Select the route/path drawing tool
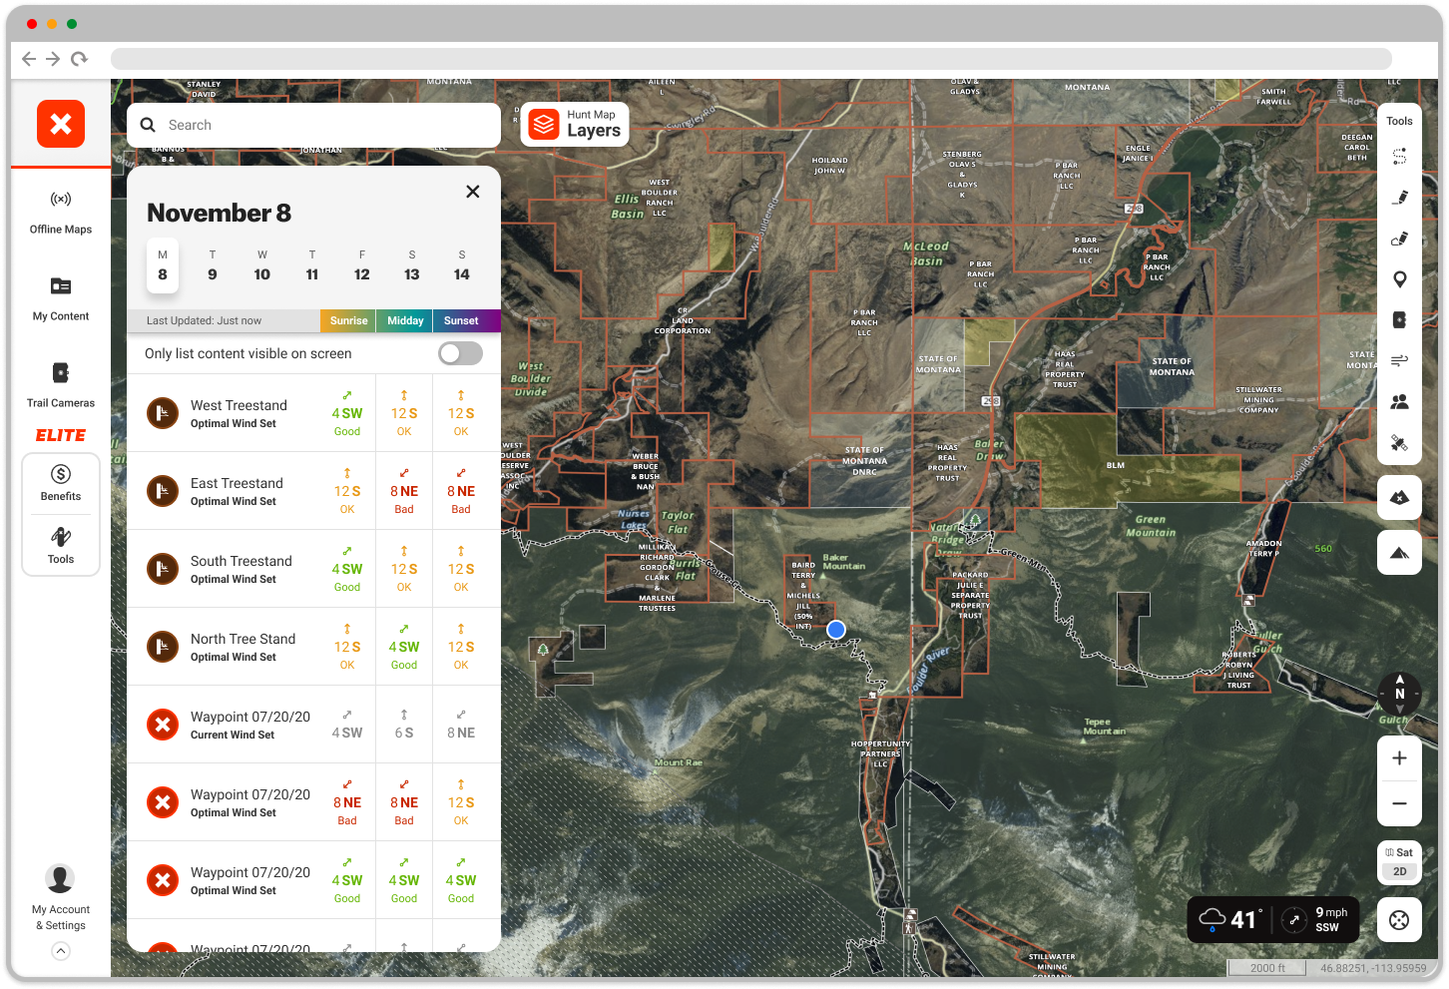Image resolution: width=1449 pixels, height=989 pixels. coord(1400,157)
